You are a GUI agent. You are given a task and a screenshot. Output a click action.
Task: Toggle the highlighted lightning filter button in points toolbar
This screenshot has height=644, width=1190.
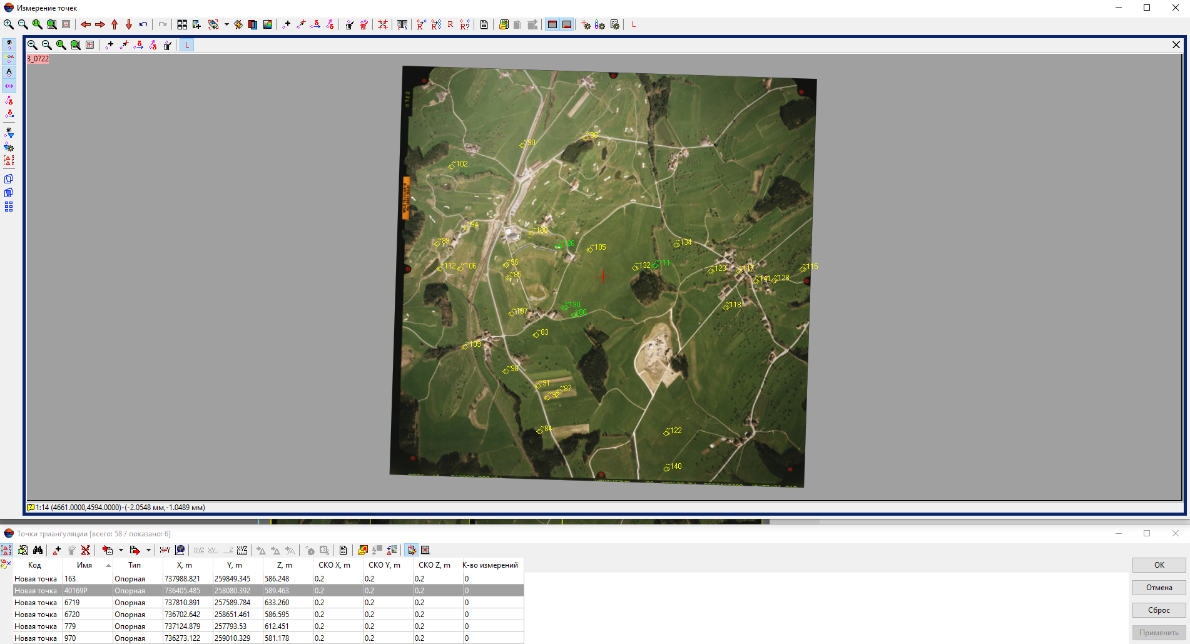411,550
